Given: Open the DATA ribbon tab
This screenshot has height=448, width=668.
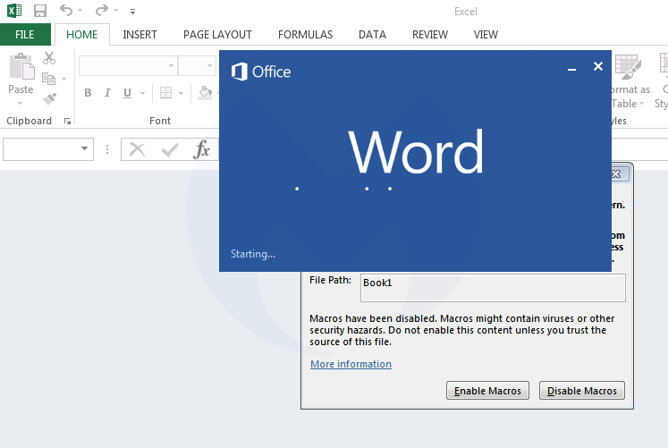Looking at the screenshot, I should pos(372,35).
